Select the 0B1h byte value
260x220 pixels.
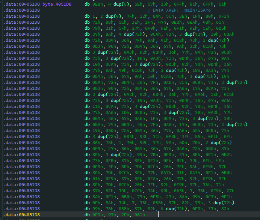(140, 215)
